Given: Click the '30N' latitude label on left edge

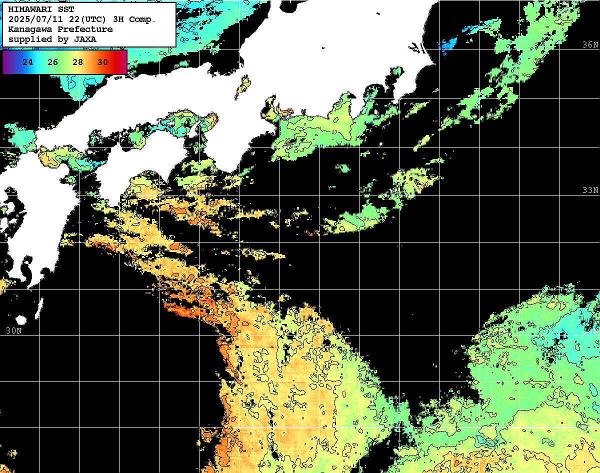Looking at the screenshot, I should pyautogui.click(x=13, y=331).
